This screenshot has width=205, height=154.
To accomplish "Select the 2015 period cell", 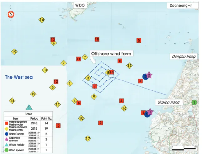I will 34,129.
